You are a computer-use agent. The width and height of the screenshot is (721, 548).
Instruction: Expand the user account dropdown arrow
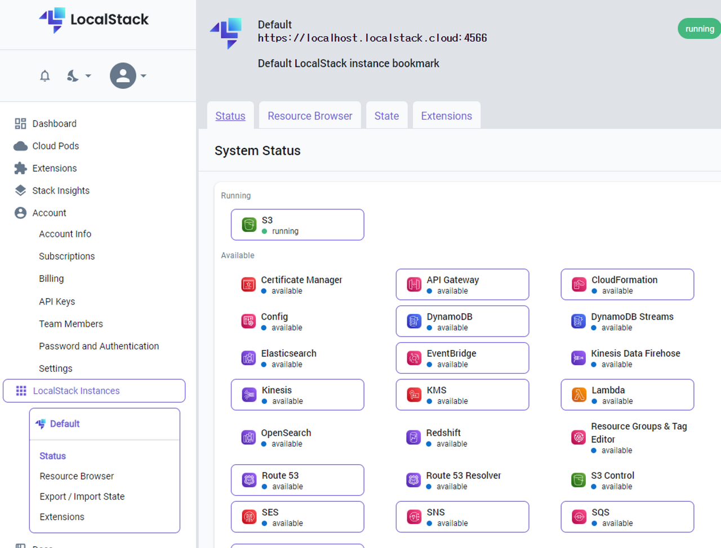[144, 75]
